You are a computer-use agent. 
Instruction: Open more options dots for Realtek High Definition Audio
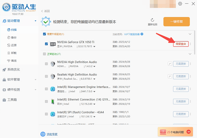tap(190, 76)
